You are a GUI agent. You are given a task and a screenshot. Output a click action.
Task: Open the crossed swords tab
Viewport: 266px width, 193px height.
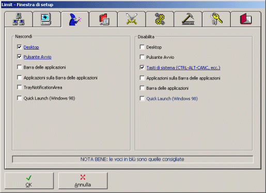[x=132, y=19]
